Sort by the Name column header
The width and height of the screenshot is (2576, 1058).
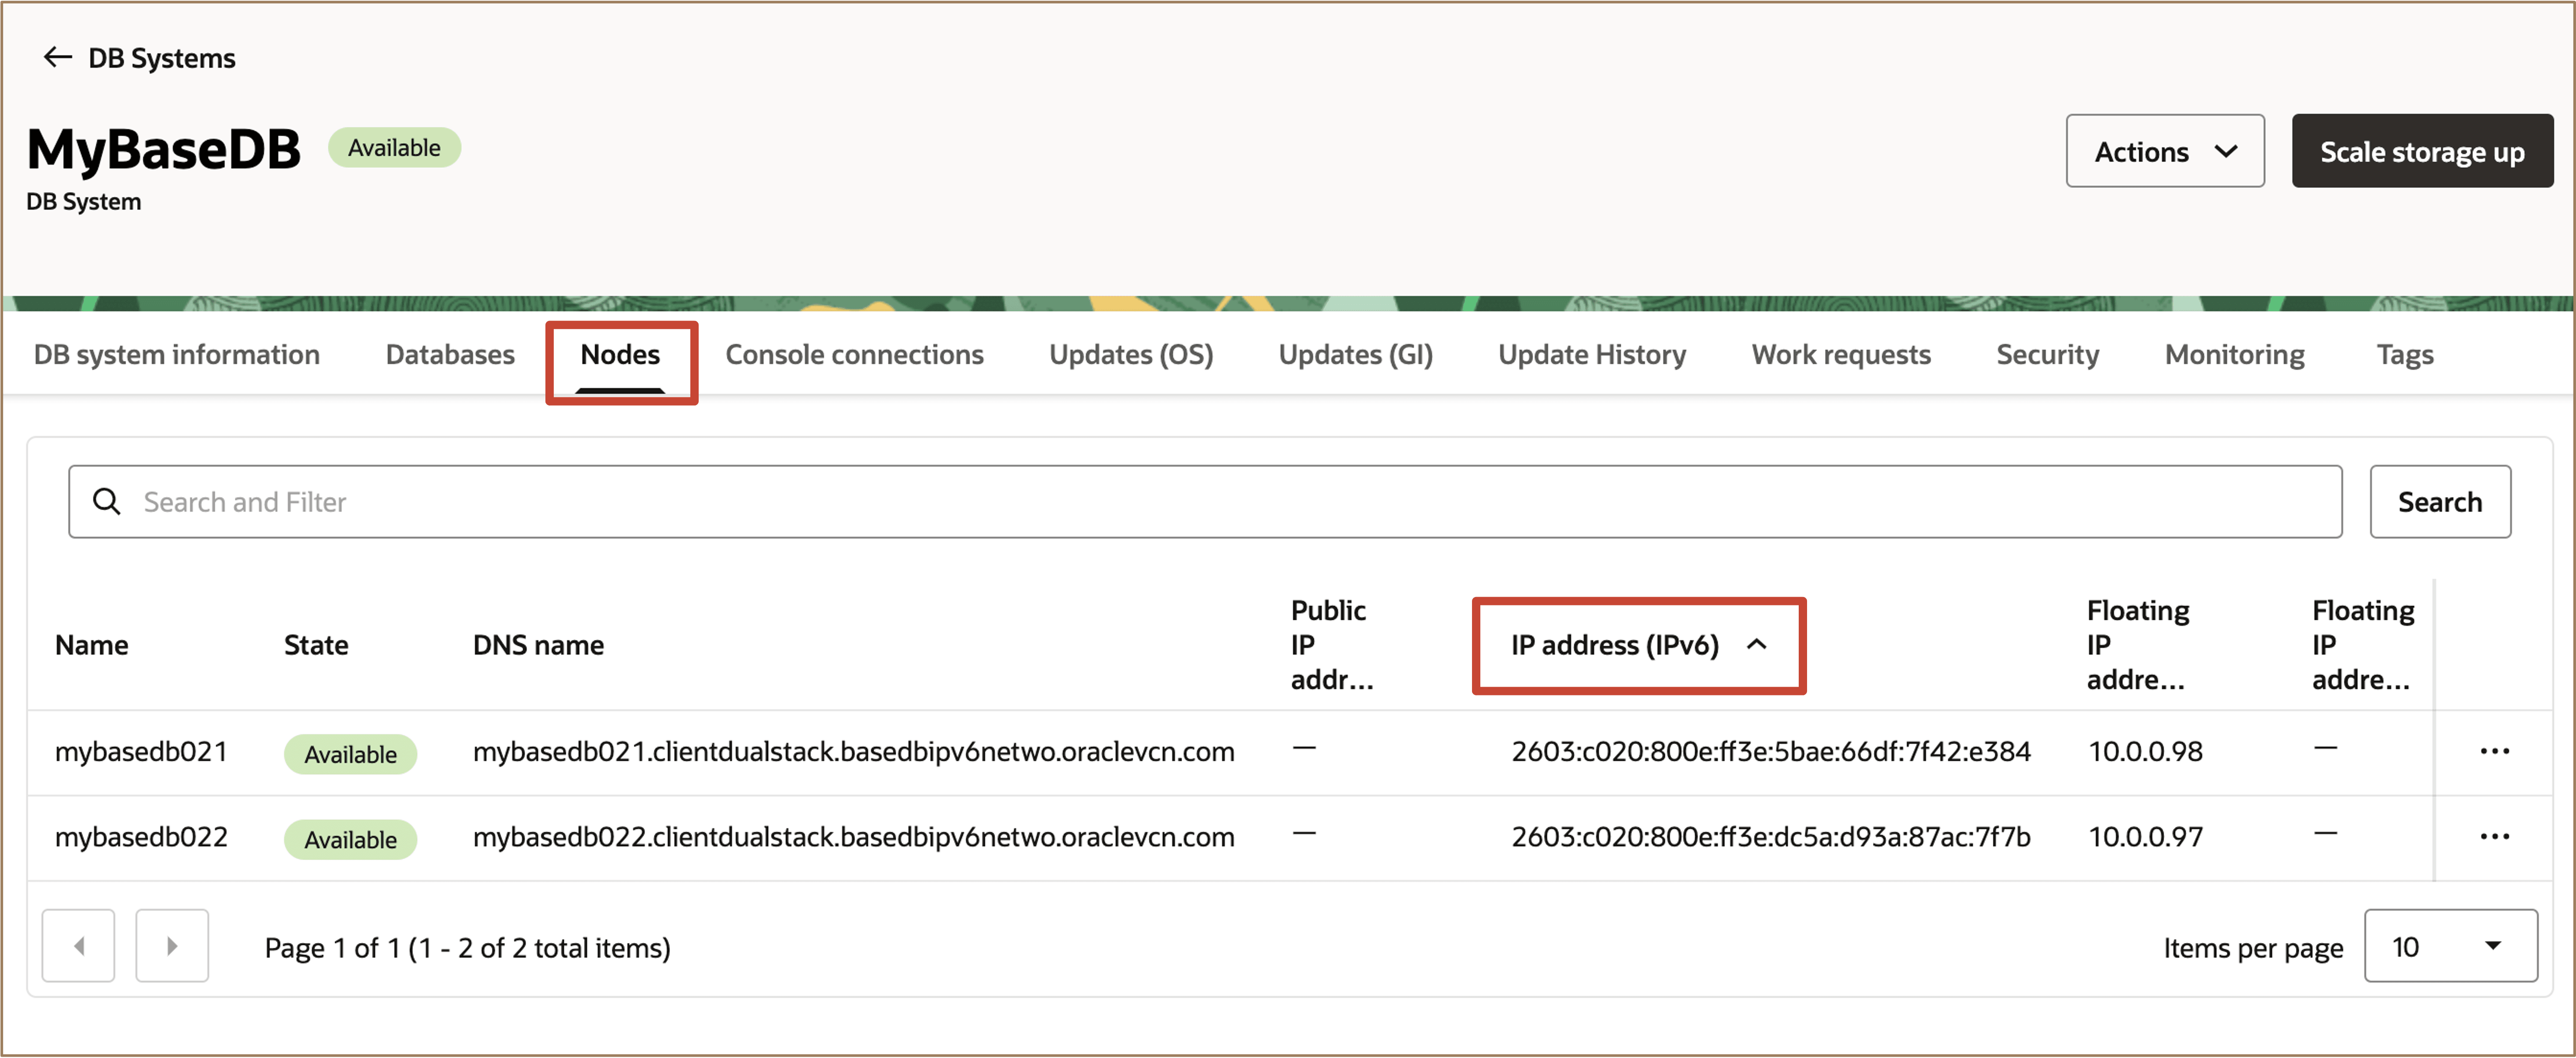tap(91, 645)
